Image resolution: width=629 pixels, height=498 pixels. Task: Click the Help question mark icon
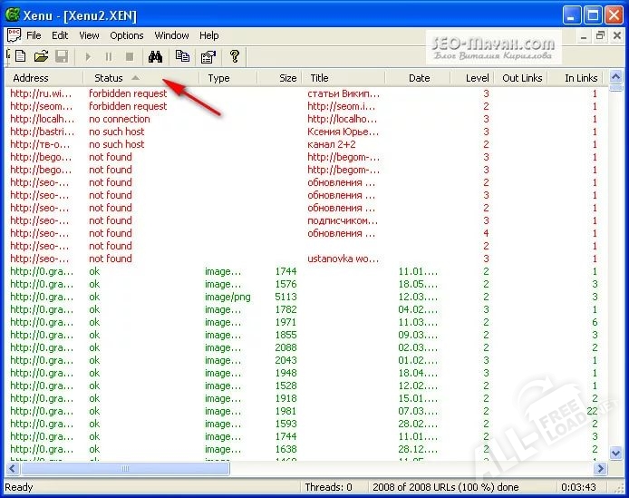coord(235,56)
